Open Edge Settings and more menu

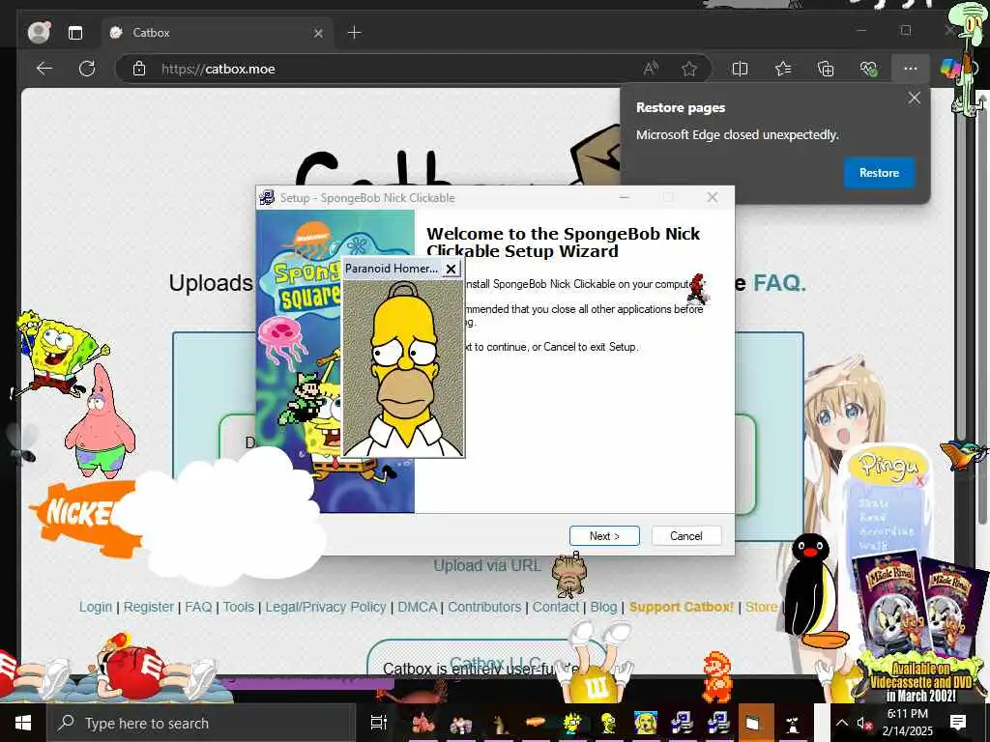910,69
